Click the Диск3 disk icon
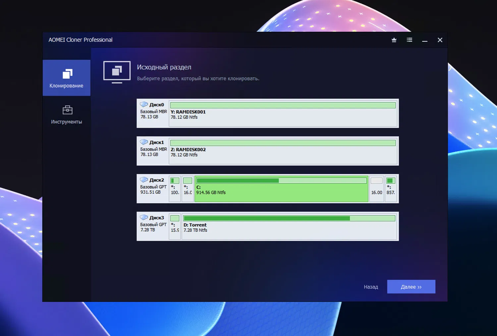 click(x=144, y=217)
